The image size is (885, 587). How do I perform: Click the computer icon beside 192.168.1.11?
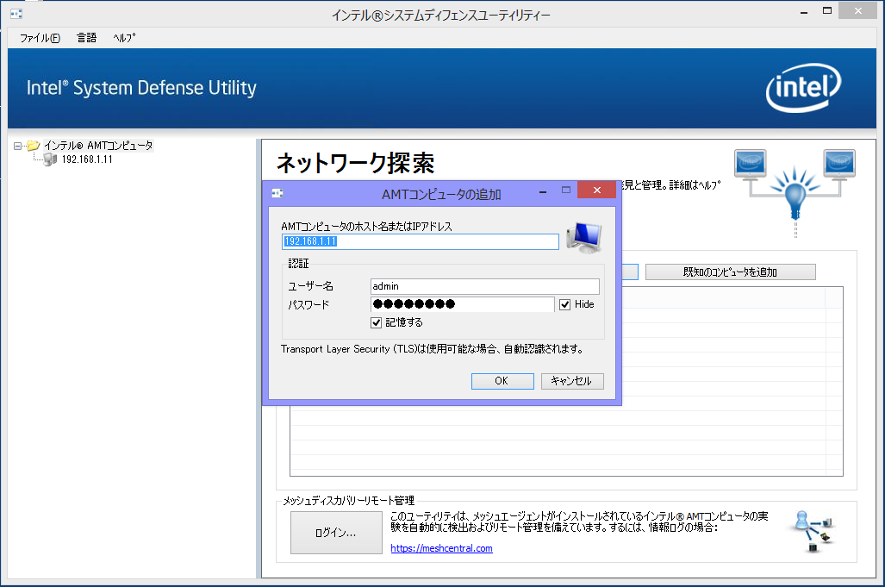coord(50,159)
